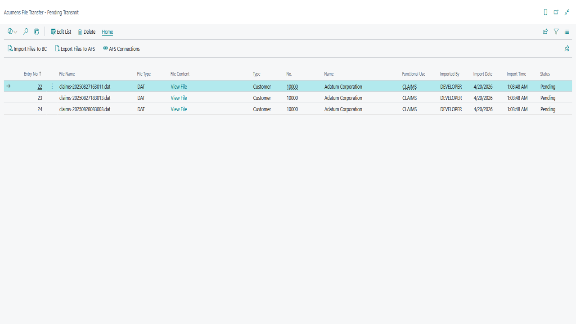Click the Functional Use column header
The height and width of the screenshot is (324, 576).
pyautogui.click(x=414, y=74)
